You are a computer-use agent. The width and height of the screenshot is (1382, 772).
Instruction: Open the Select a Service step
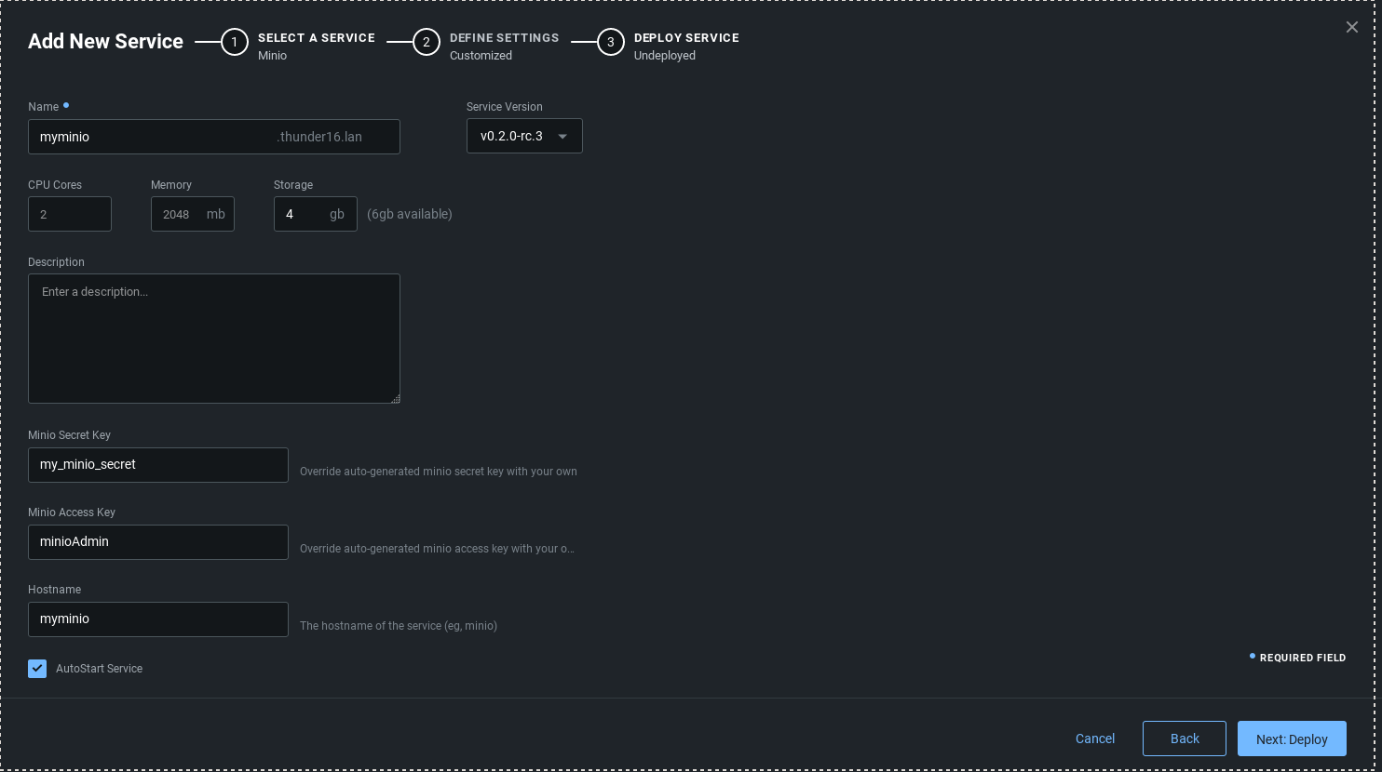click(x=316, y=38)
